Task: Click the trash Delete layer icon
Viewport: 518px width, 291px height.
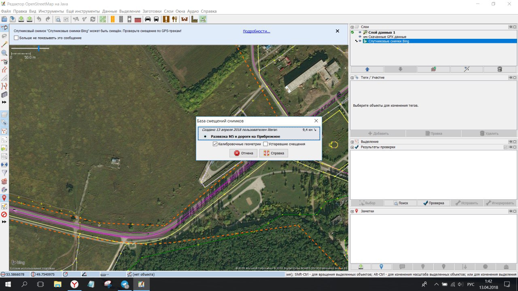Action: [499, 69]
